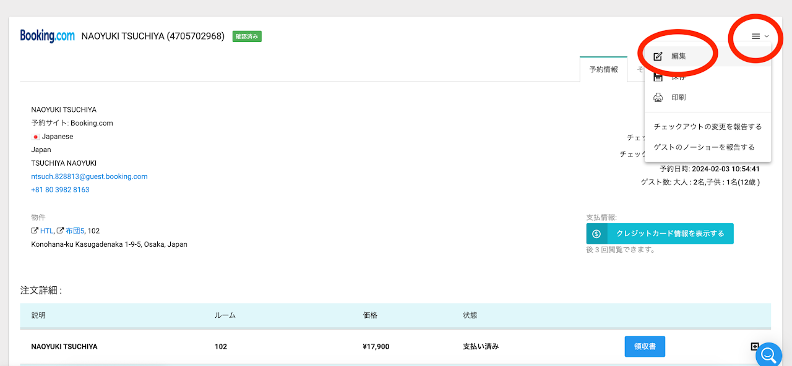Viewport: 792px width, 366px height.
Task: Click the Booking.com logo
Action: (48, 36)
